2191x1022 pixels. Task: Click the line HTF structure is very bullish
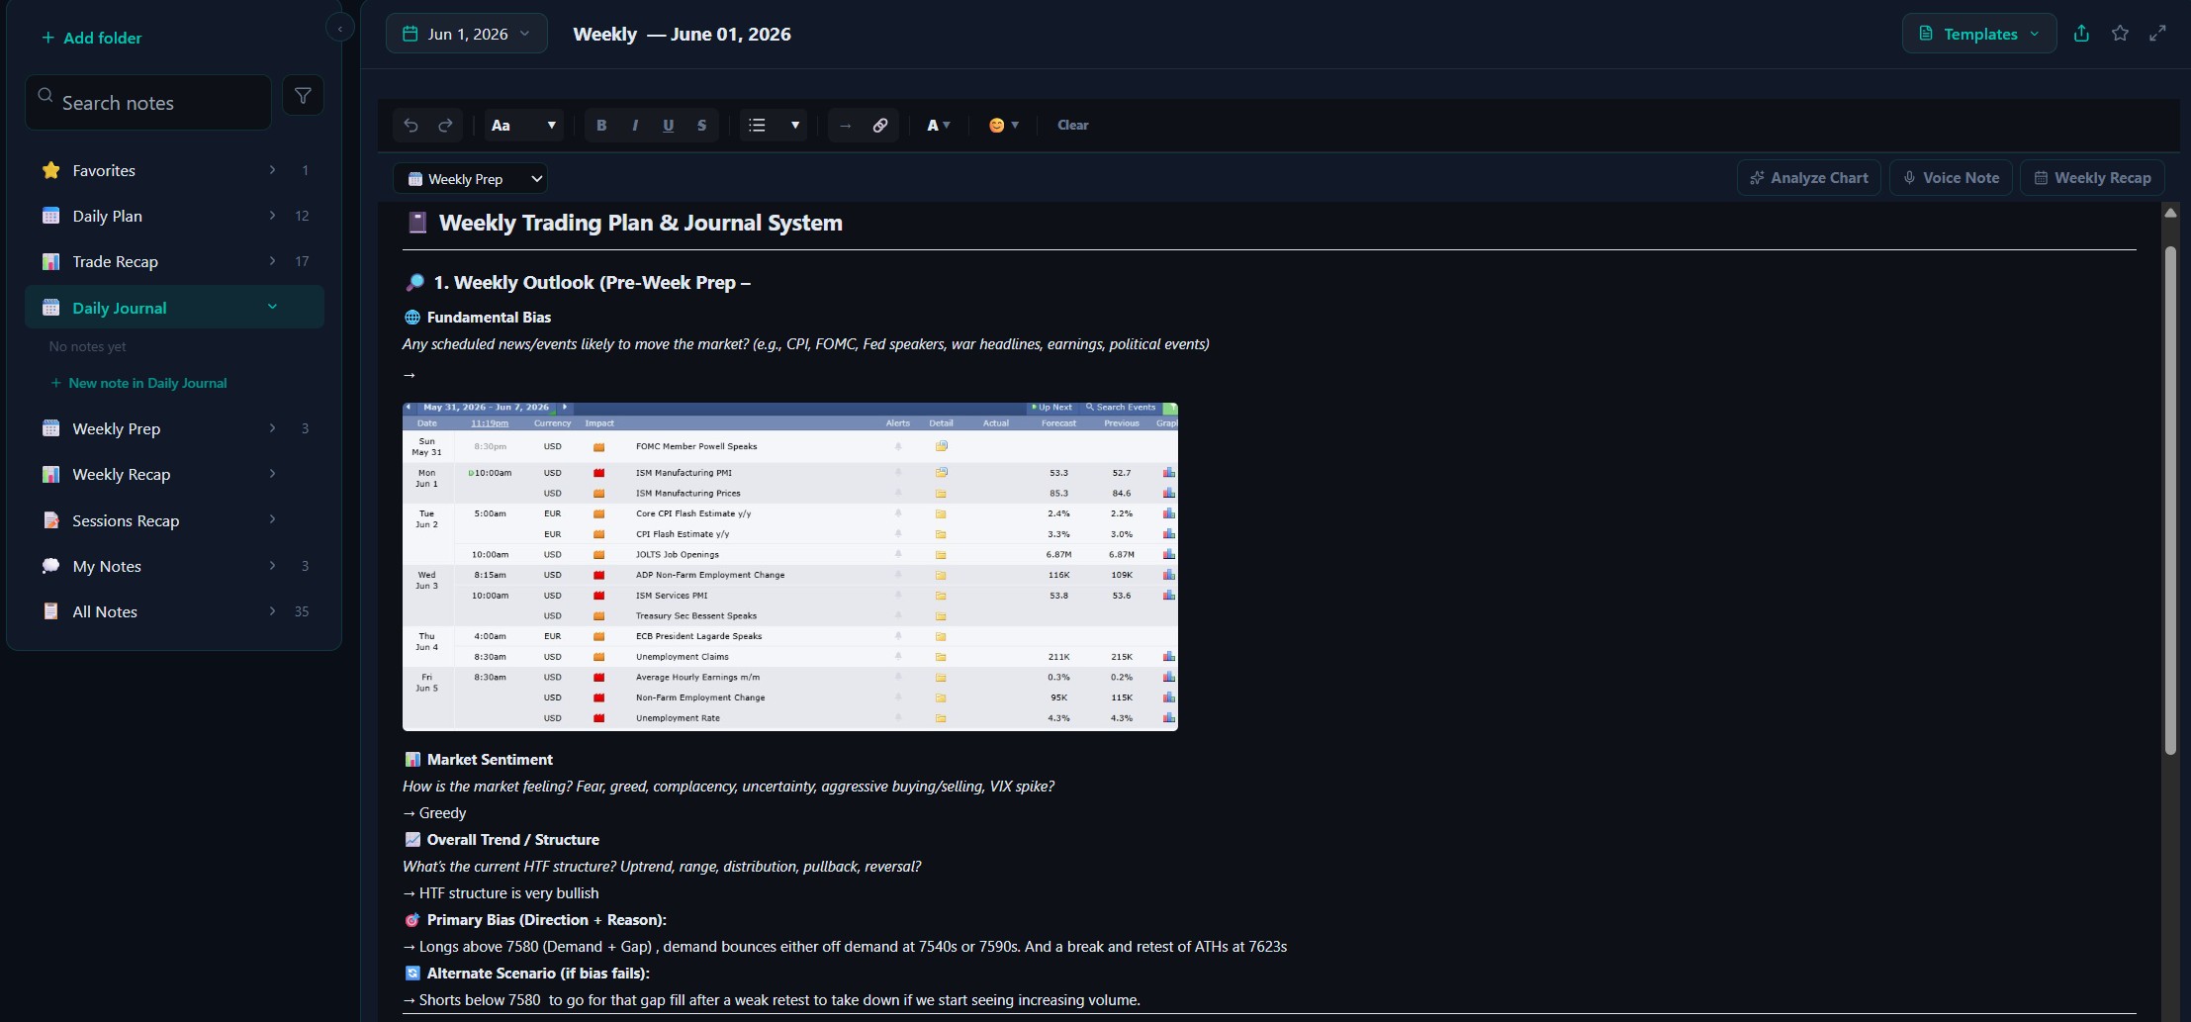coord(501,893)
